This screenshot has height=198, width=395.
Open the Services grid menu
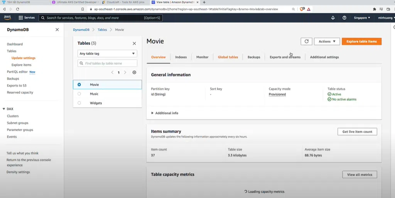pyautogui.click(x=27, y=18)
